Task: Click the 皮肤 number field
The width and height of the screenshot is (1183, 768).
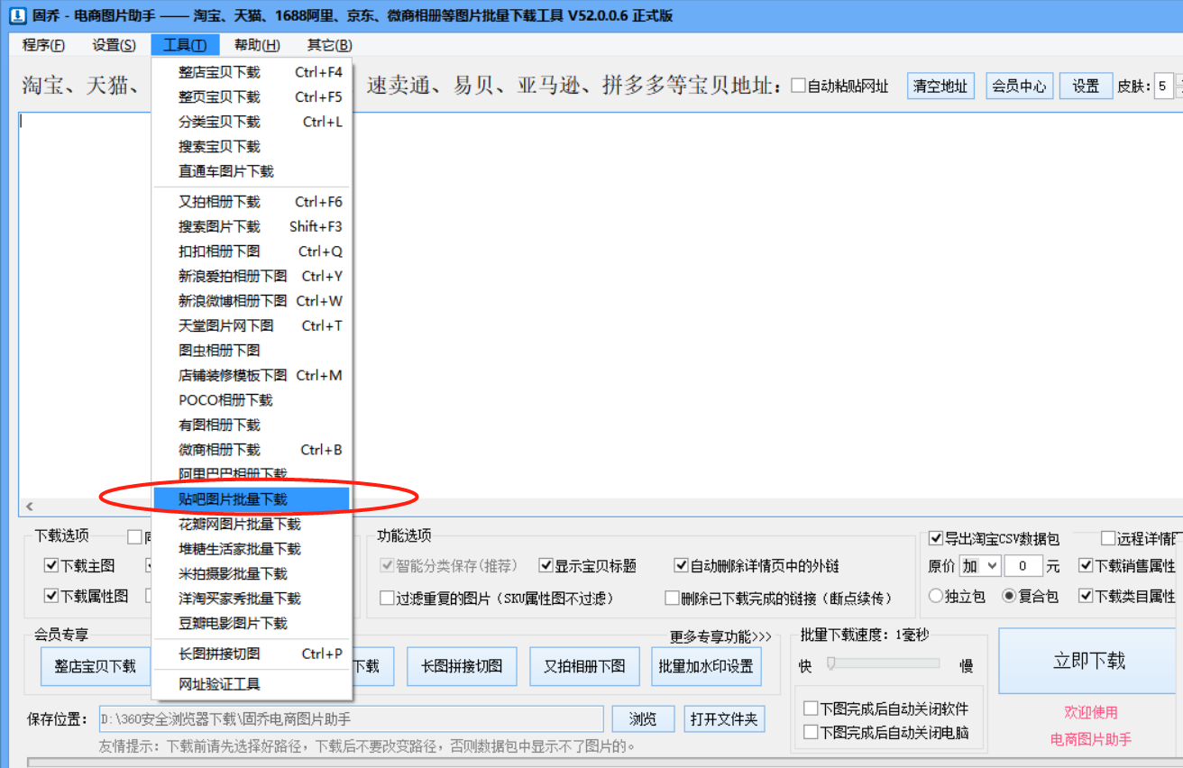Action: (x=1163, y=86)
